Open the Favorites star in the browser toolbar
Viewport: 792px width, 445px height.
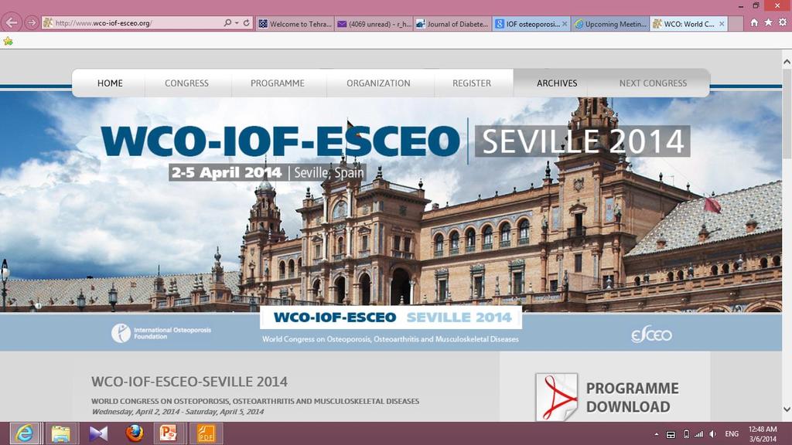(x=768, y=22)
